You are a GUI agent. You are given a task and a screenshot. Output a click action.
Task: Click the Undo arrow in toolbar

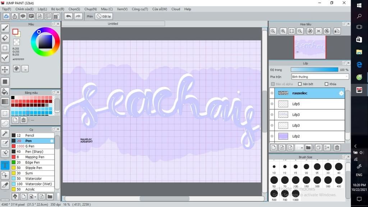click(x=68, y=16)
